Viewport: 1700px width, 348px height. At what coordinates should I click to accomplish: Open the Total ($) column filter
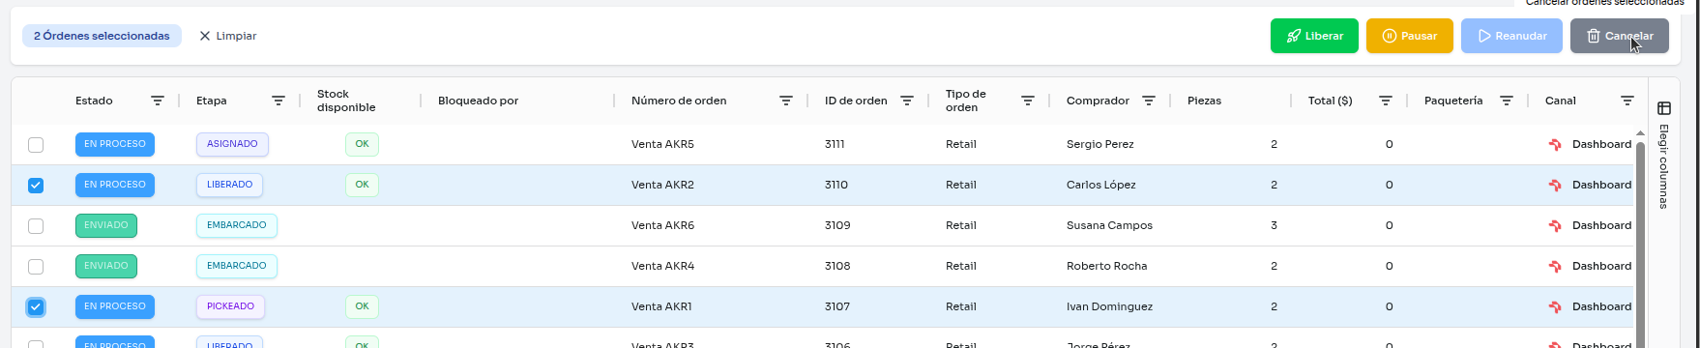(1386, 101)
